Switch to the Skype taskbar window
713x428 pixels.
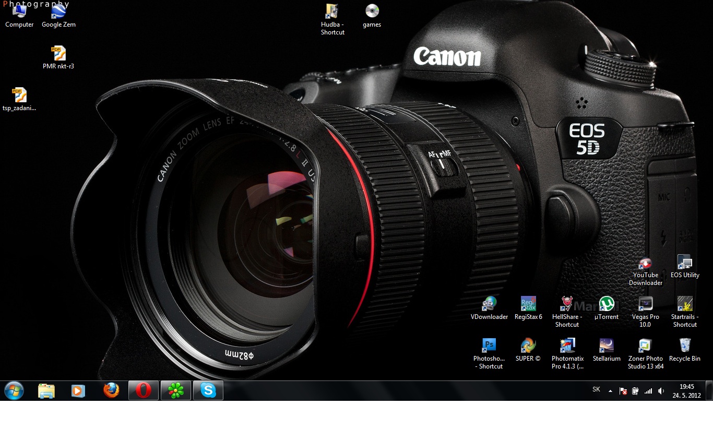(x=208, y=390)
